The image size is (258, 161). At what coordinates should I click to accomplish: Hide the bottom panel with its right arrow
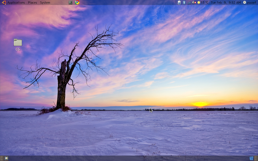(x=256, y=158)
